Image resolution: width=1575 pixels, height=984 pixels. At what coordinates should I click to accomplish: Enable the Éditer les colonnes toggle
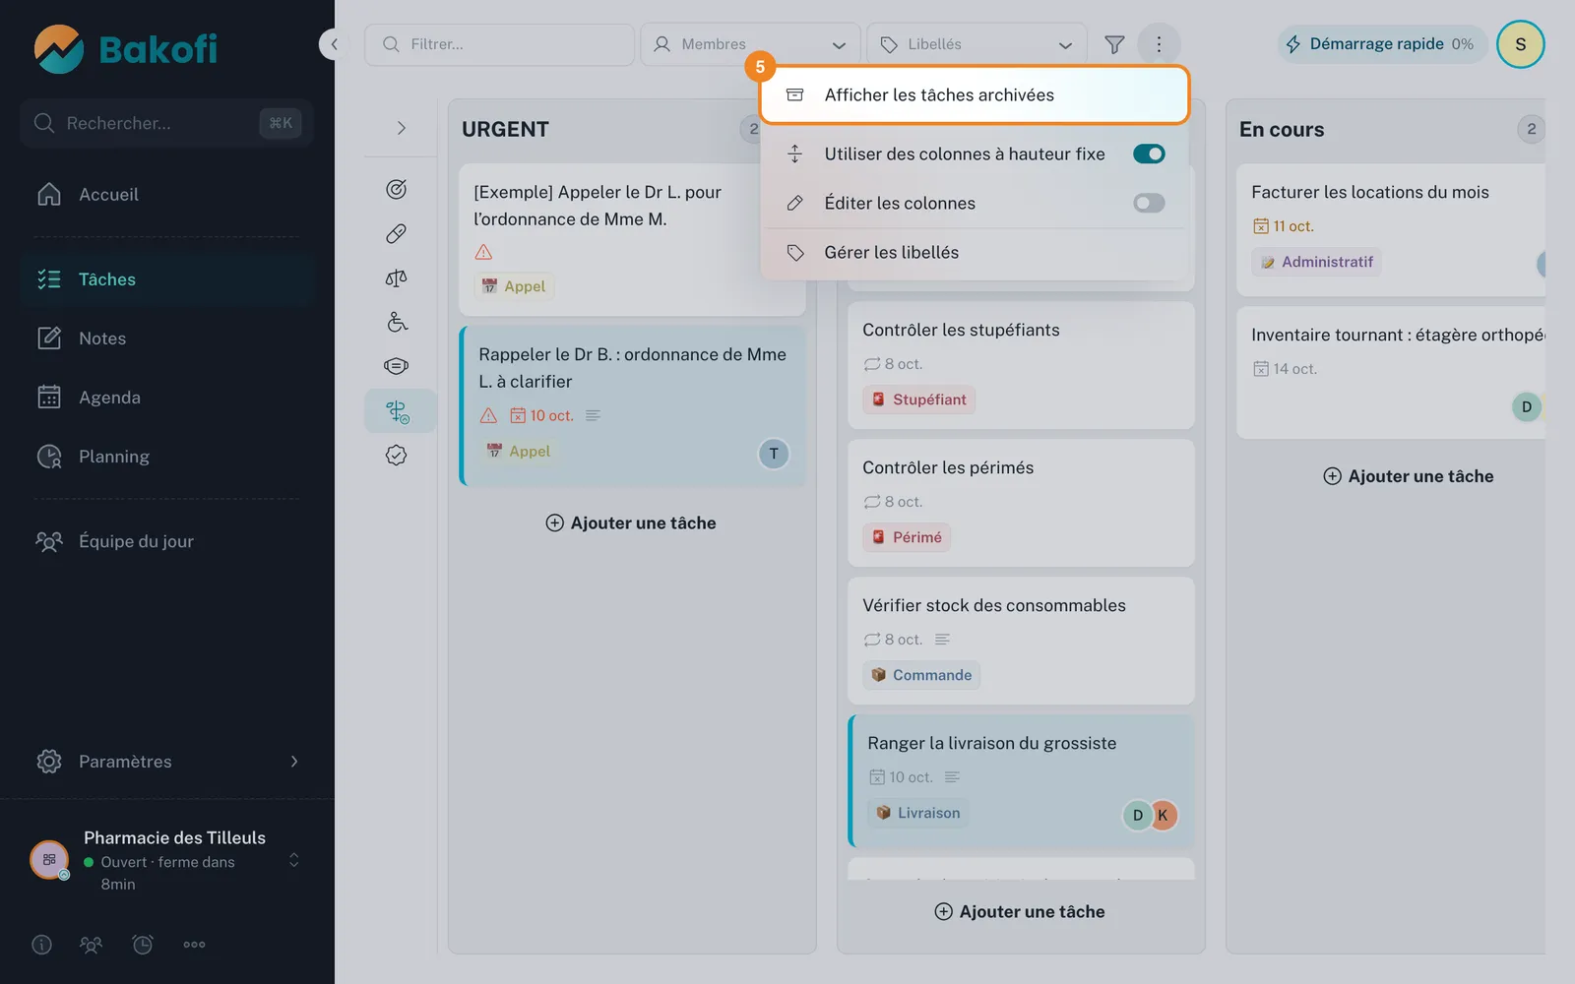coord(1149,203)
